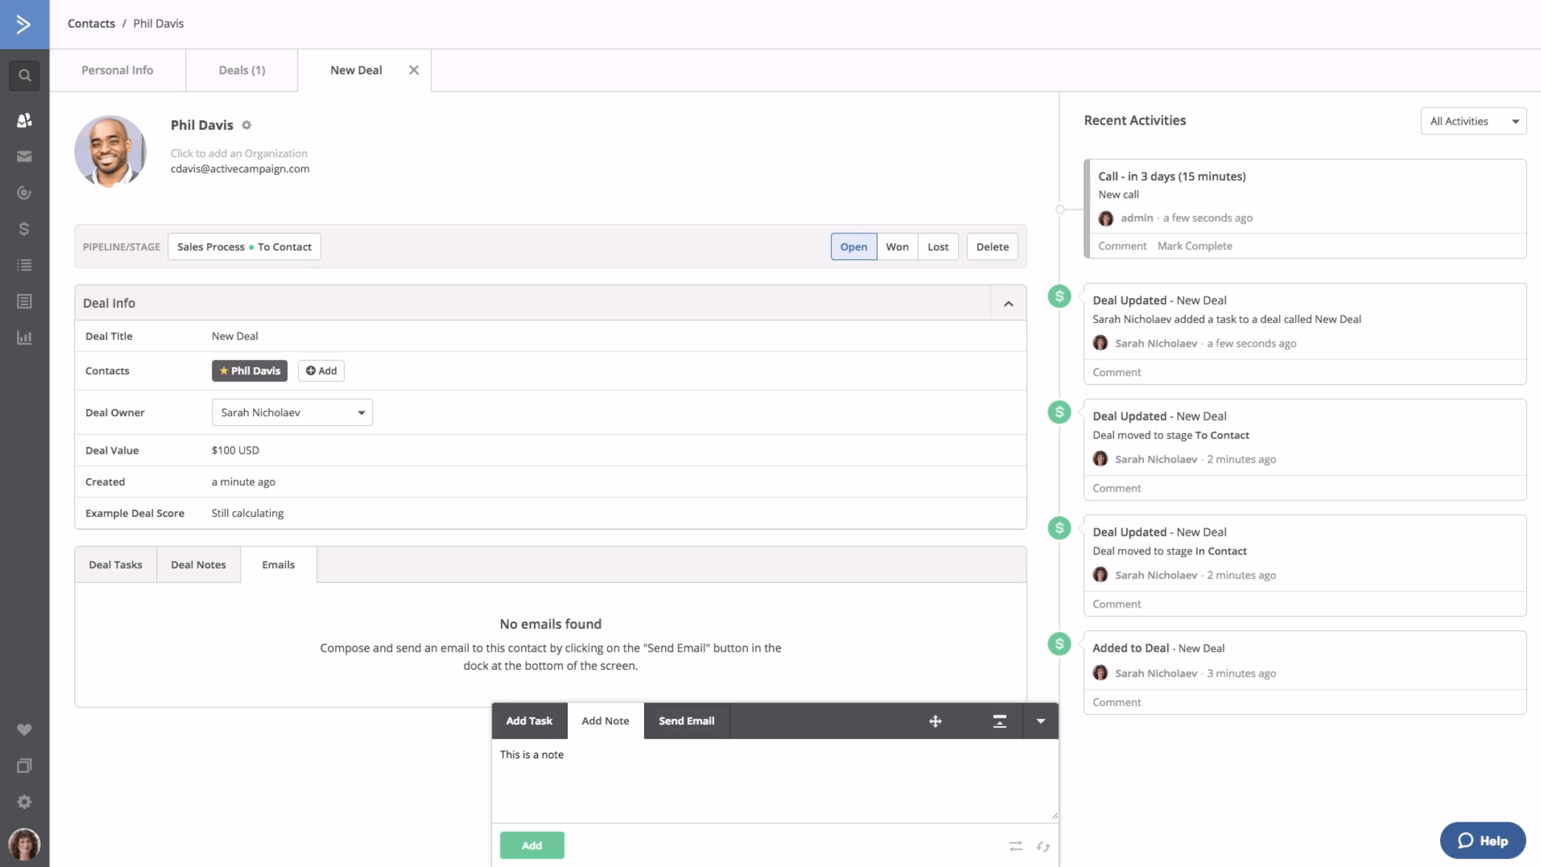This screenshot has height=867, width=1541.
Task: Click Add contact to deal button
Action: (x=322, y=370)
